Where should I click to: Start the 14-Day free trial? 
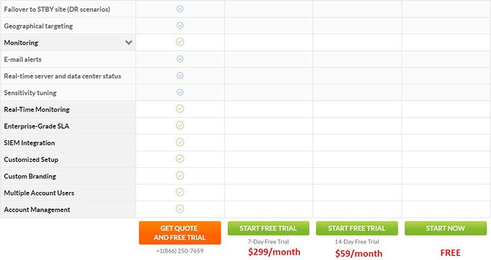(x=357, y=229)
